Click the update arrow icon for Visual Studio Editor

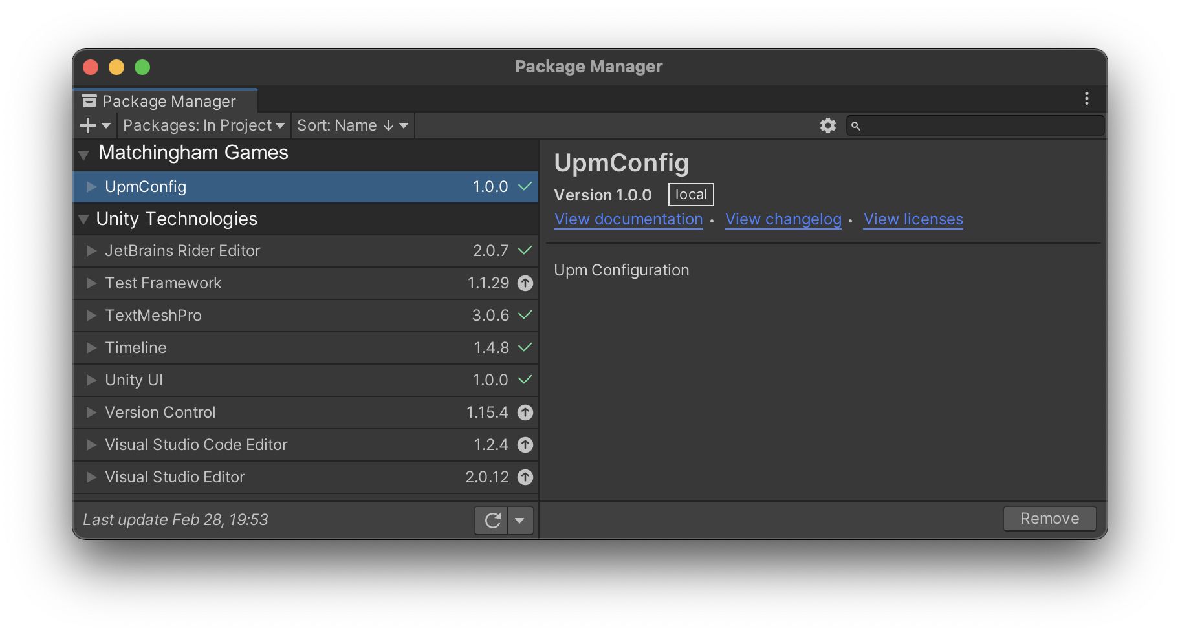click(x=525, y=477)
